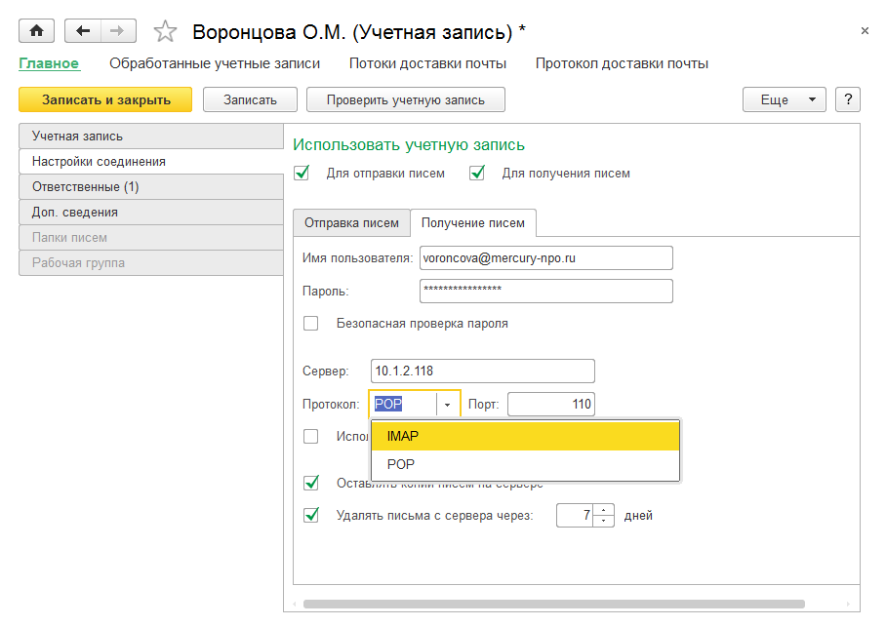Toggle "Для получения писем" checkbox
The height and width of the screenshot is (626, 886).
(x=477, y=174)
